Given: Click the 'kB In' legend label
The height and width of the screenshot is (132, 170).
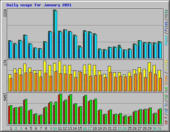Looking at the screenshot, I should tap(166, 108).
